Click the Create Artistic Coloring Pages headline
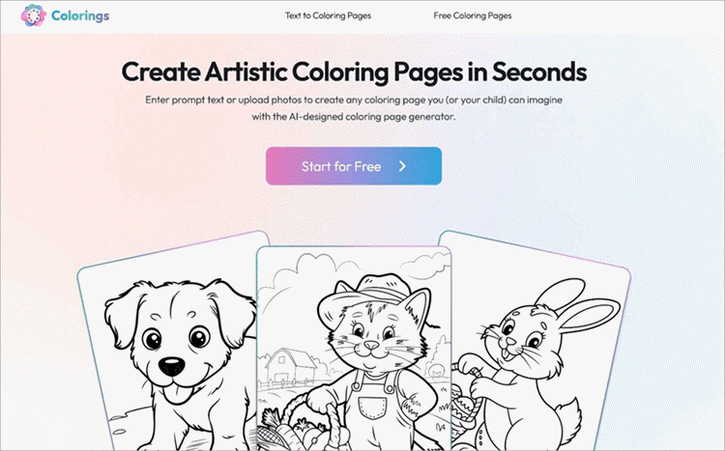Viewport: 725px width, 451px height. tap(354, 71)
